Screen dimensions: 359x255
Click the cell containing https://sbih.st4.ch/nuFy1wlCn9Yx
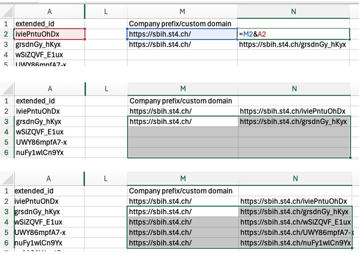296,243
